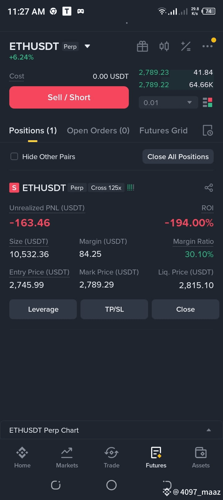Tap the Sell / Short button

click(x=69, y=97)
